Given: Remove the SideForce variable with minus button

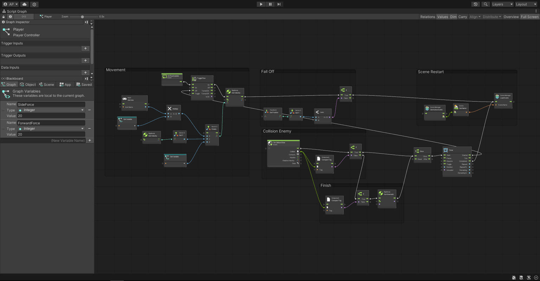Looking at the screenshot, I should tap(89, 110).
